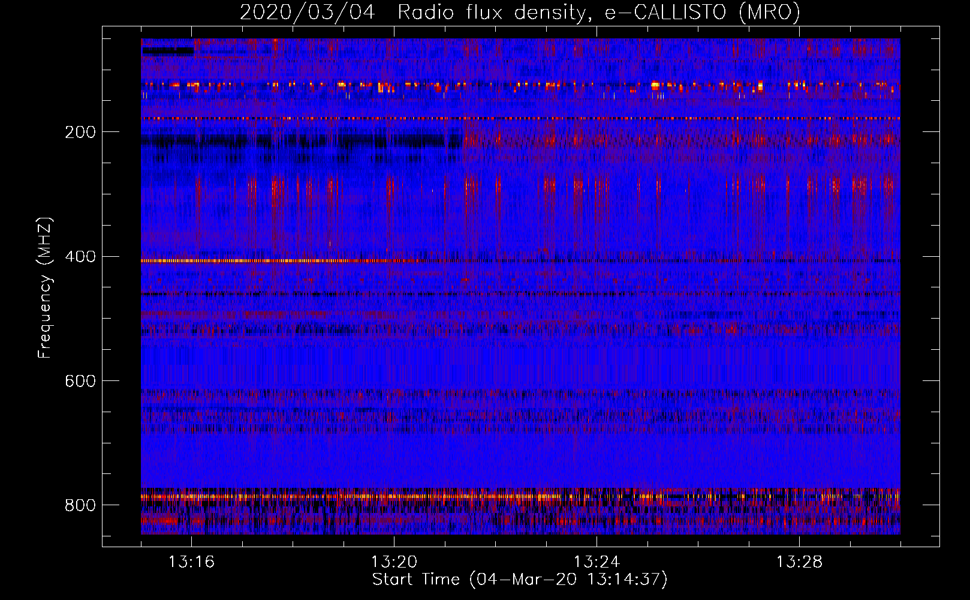Click the 13:24 time tick label
Image resolution: width=970 pixels, height=600 pixels.
click(x=597, y=562)
